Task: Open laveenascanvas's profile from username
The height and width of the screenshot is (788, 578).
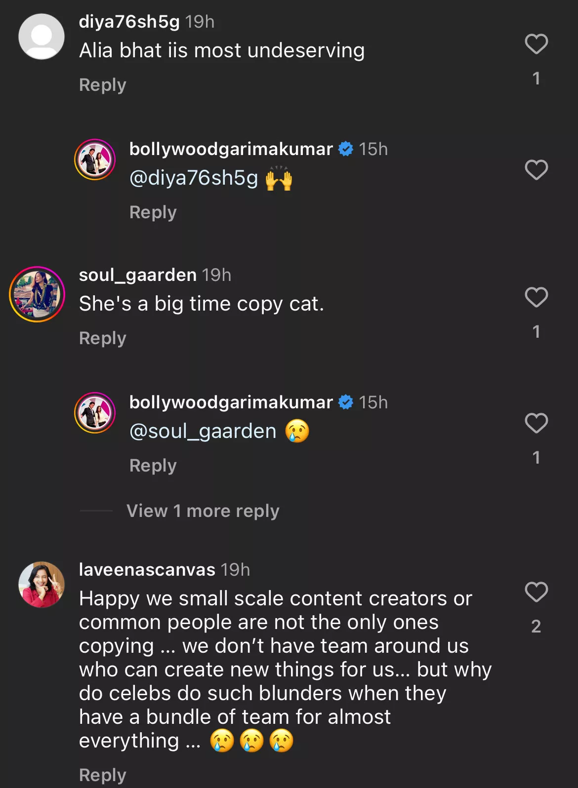Action: pyautogui.click(x=147, y=570)
